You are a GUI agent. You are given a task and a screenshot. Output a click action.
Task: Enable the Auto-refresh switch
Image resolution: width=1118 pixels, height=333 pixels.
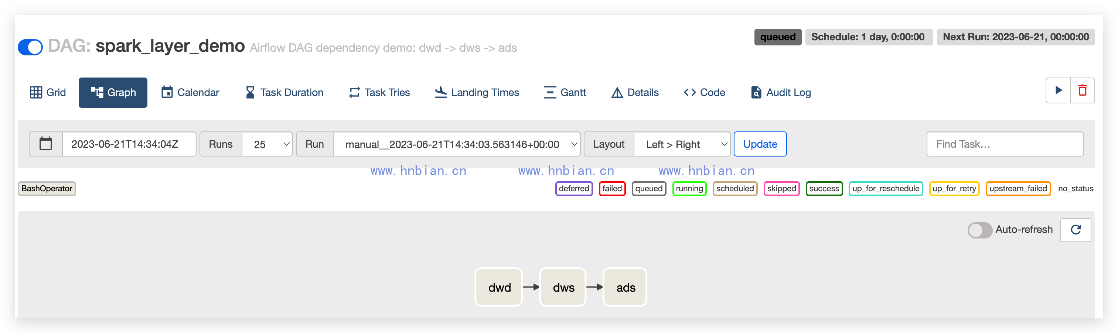[x=979, y=230]
